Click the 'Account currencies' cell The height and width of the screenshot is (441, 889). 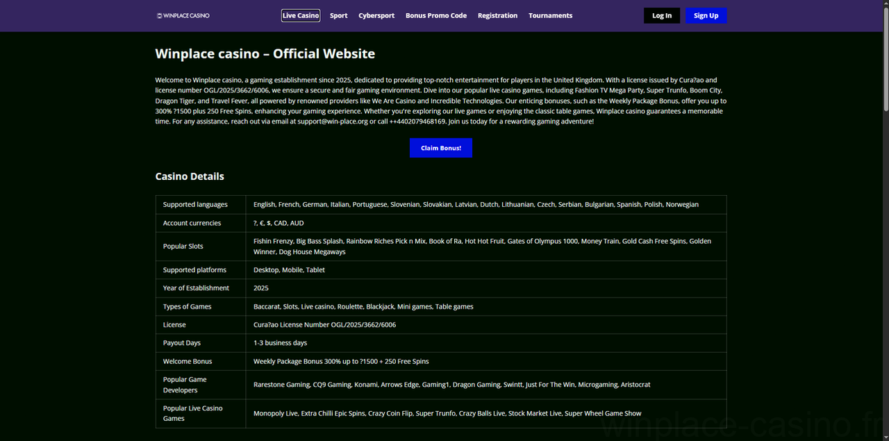(201, 223)
